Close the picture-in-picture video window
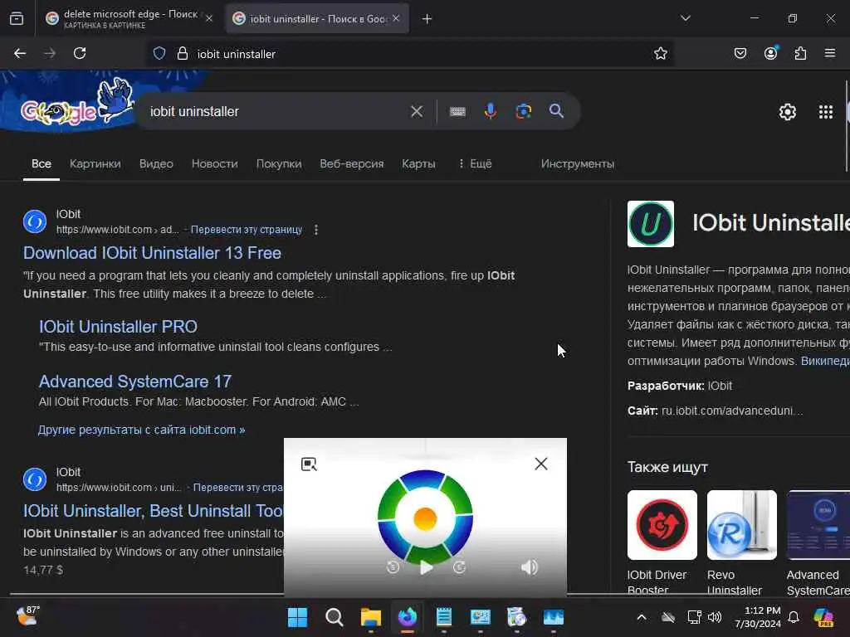Image resolution: width=850 pixels, height=637 pixels. tap(541, 464)
